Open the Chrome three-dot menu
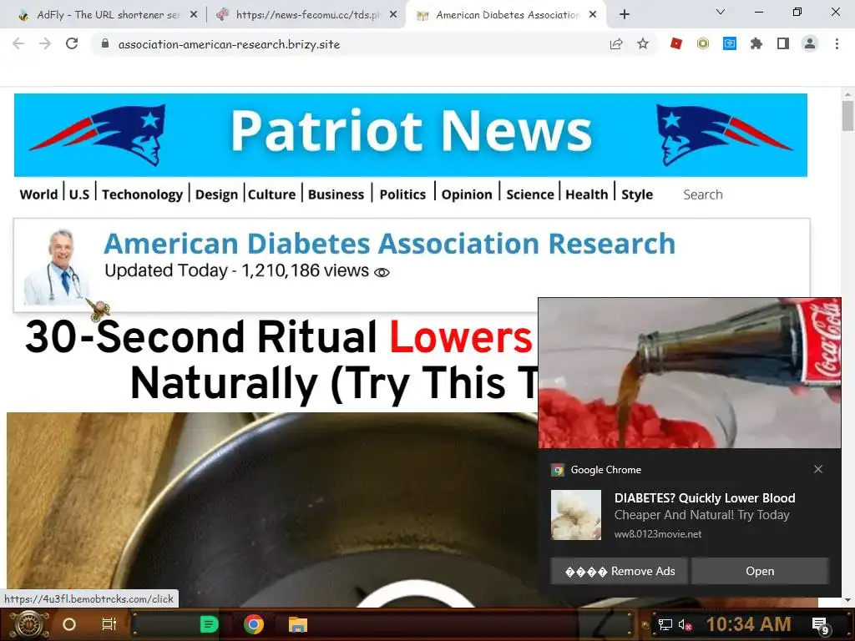Screen dimensions: 855x641 coord(837,43)
